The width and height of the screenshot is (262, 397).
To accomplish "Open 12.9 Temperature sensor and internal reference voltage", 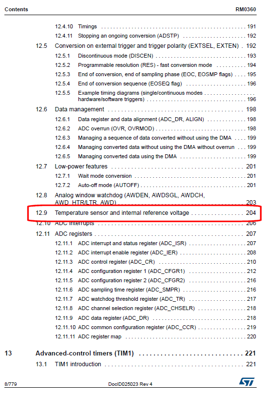I will coord(146,213).
